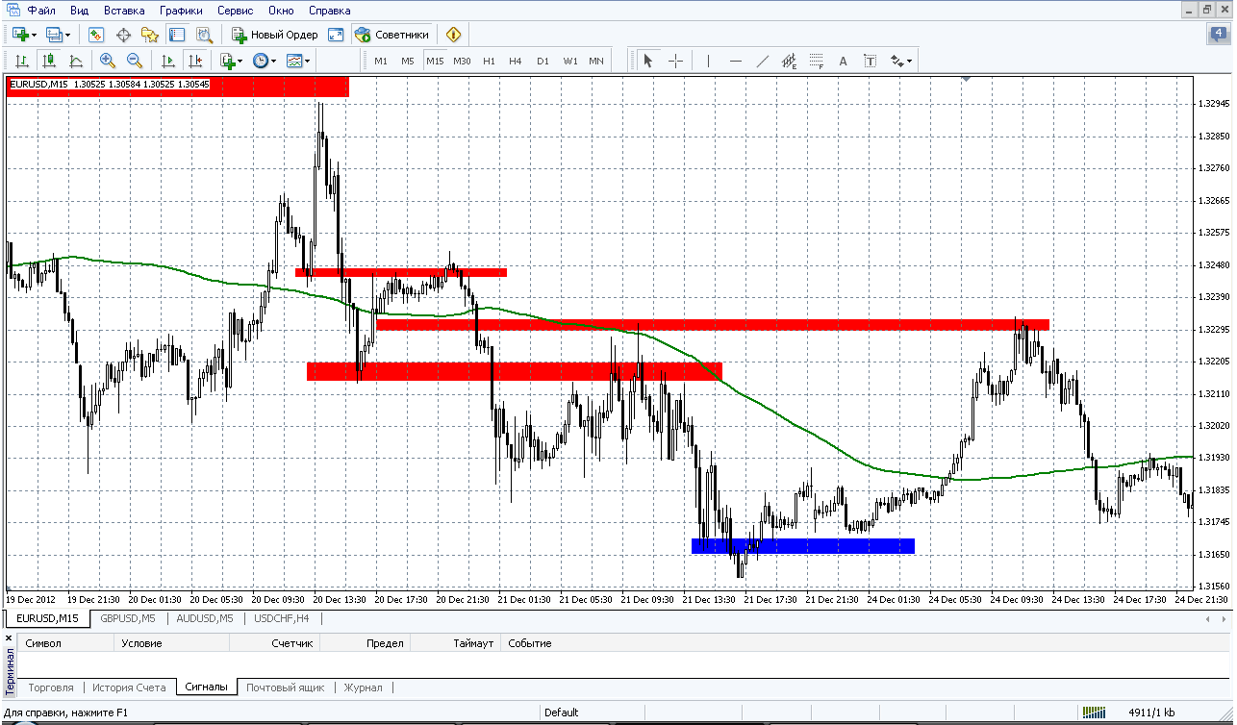Open a new chart window icon

coord(19,35)
